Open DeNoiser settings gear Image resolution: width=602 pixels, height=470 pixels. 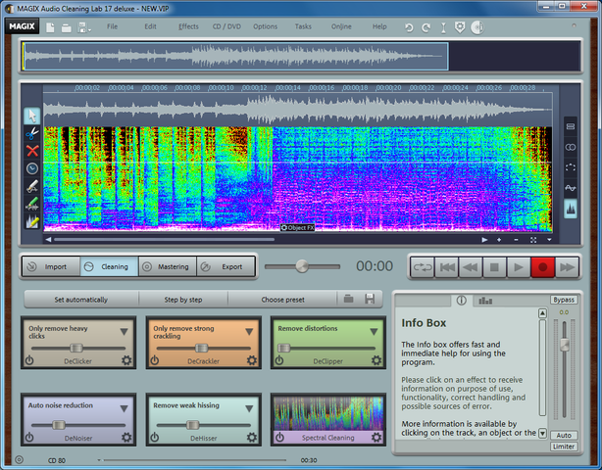pos(126,437)
